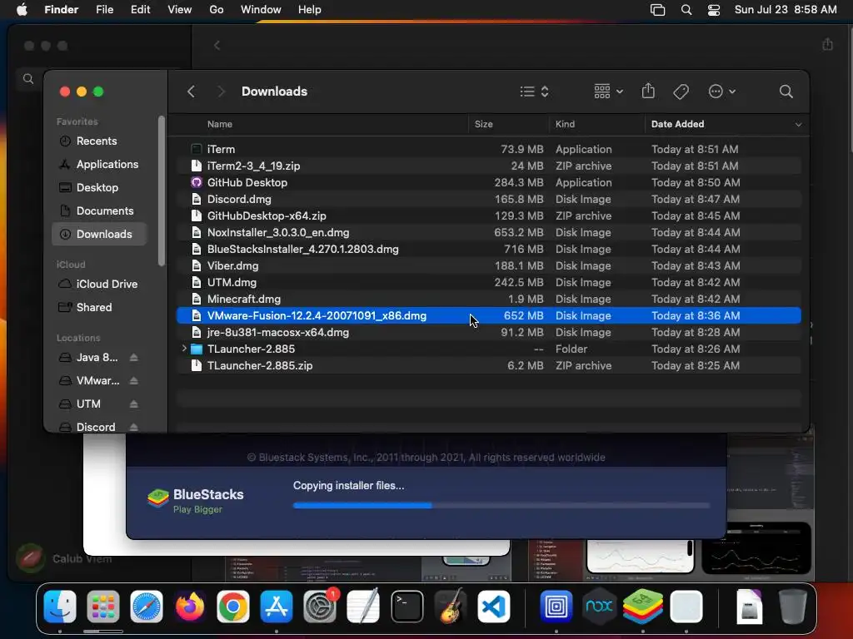Image resolution: width=853 pixels, height=639 pixels.
Task: Select TLauncher-2.885.zip file
Action: pos(488,366)
